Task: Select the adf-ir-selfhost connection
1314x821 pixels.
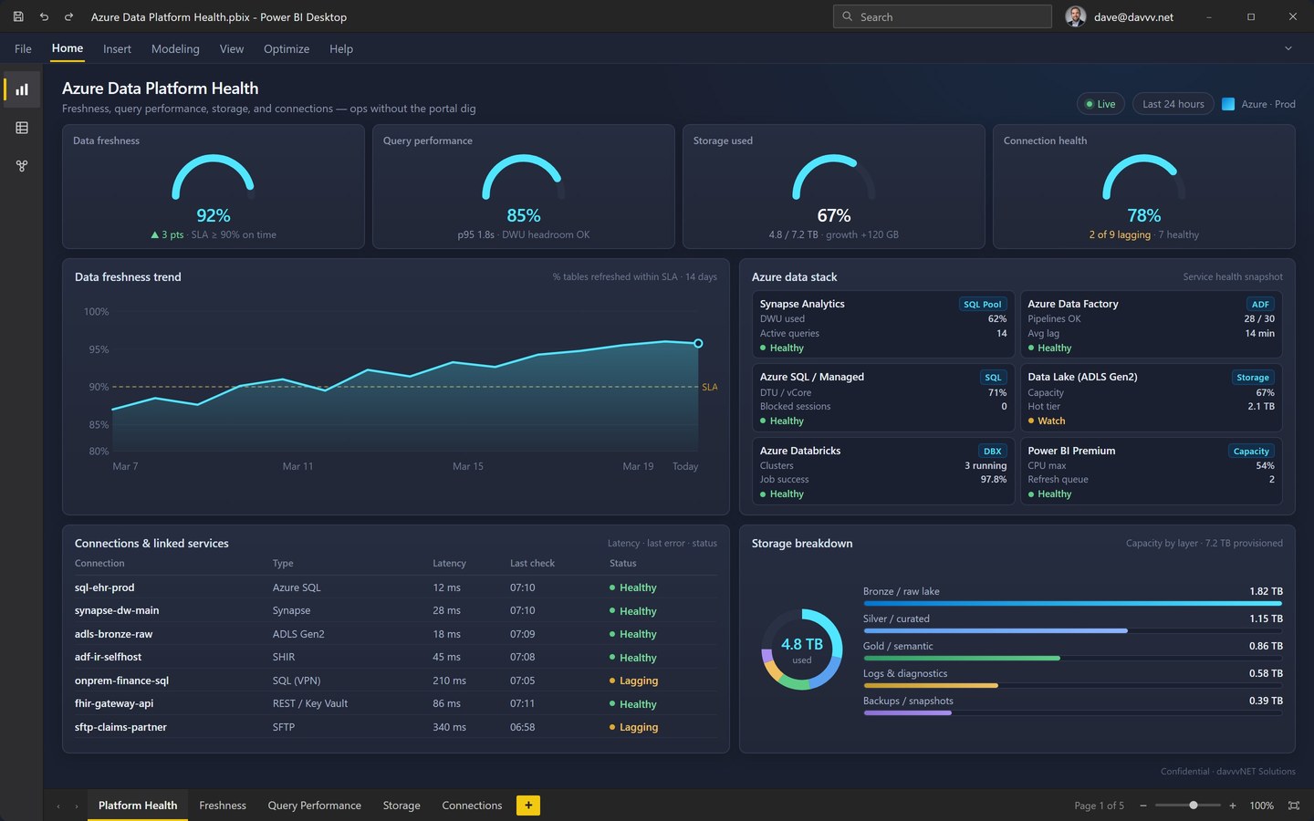Action: (x=396, y=657)
